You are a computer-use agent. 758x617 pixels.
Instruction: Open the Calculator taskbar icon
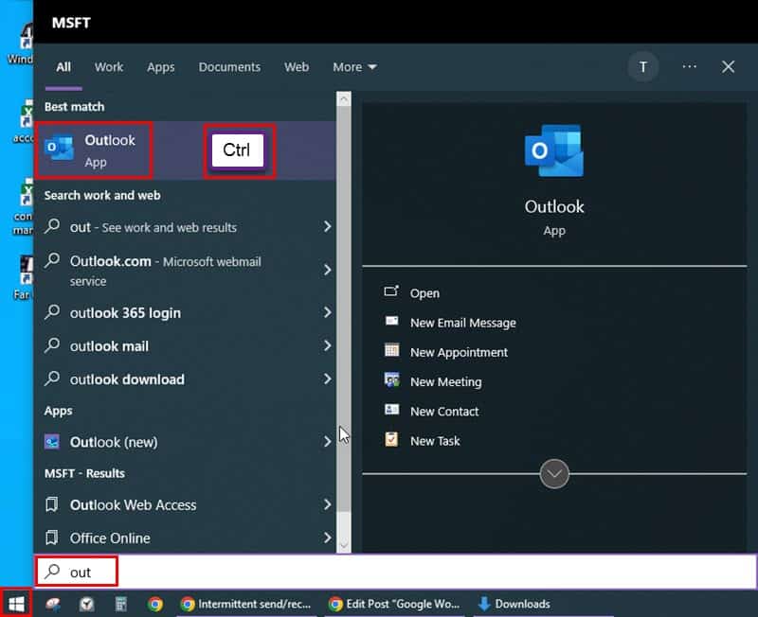pos(121,604)
